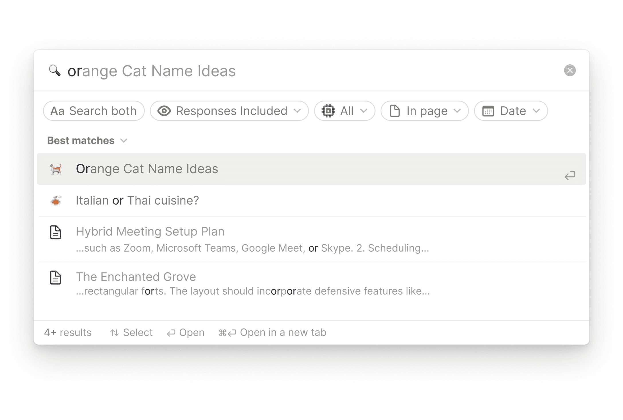
Task: Click the Hybrid Meeting document icon
Action: click(56, 232)
